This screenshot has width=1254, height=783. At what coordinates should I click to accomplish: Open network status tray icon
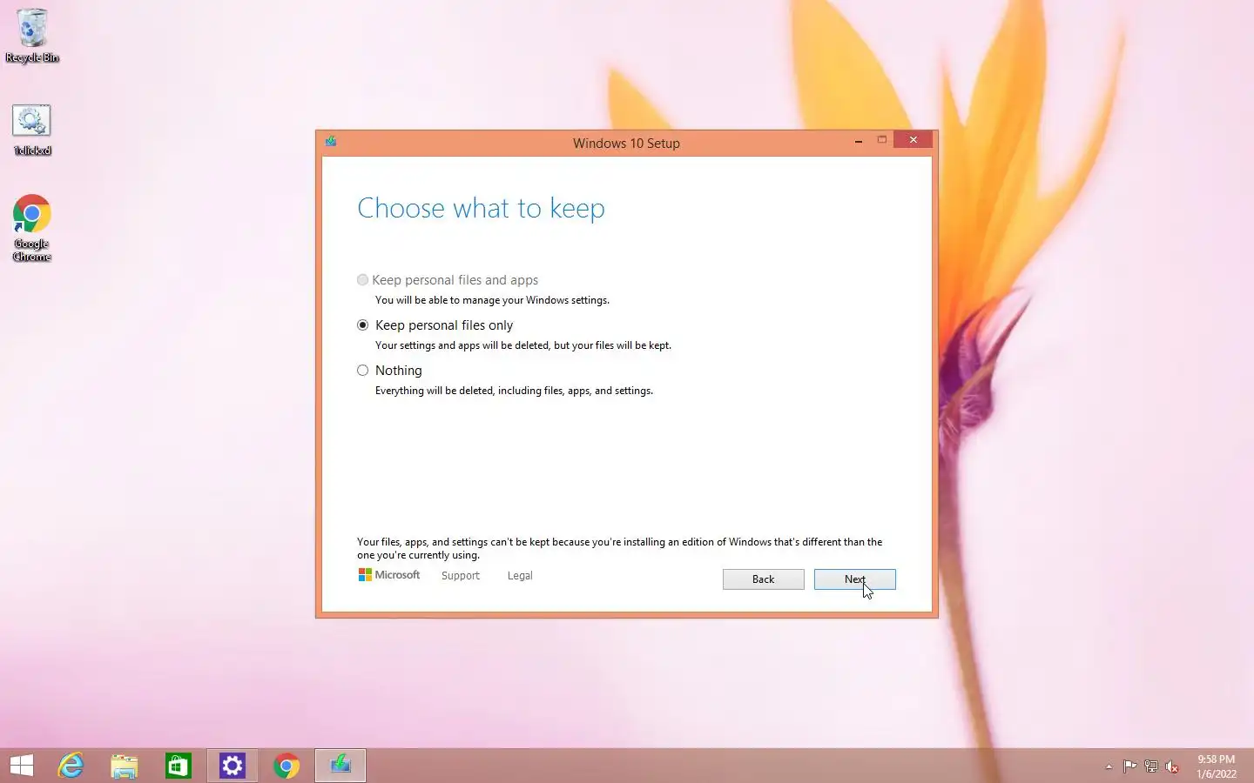click(1151, 766)
